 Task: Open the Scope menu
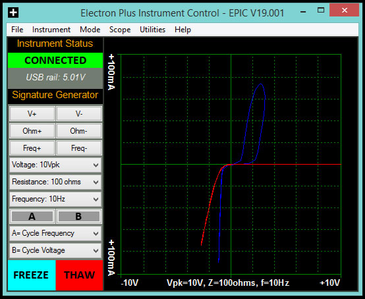pos(120,30)
